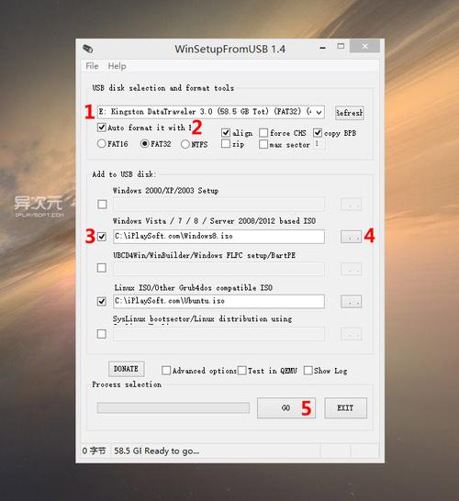Click the Ready to go status text

tap(172, 451)
